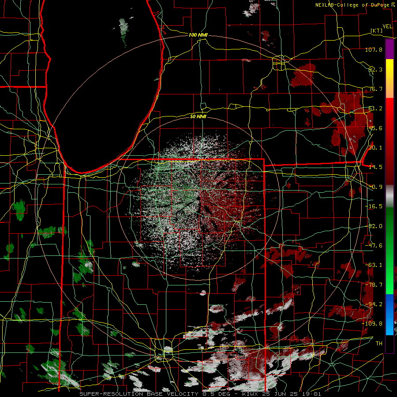Viewport: 397px width, 397px height.
Task: Click the VEL heading above the scale
Action: pyautogui.click(x=387, y=26)
